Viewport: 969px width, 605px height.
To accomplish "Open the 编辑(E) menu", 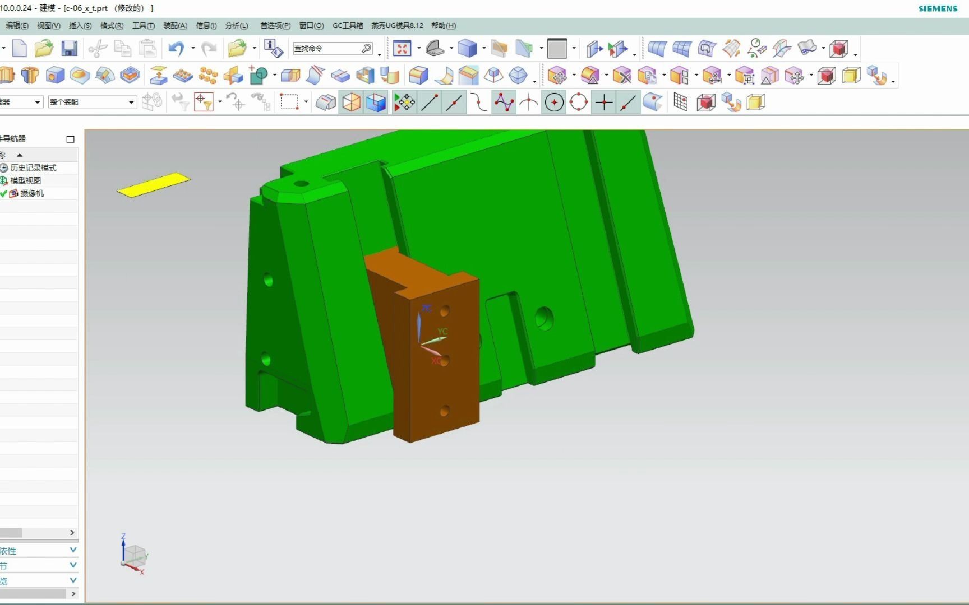I will coord(17,26).
